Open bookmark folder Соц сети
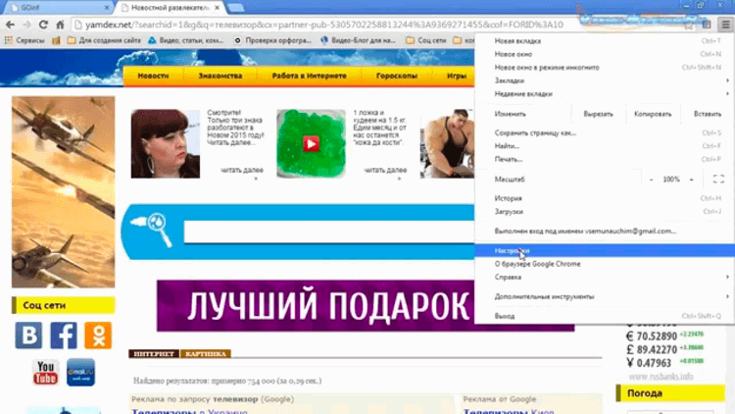The width and height of the screenshot is (735, 414). click(x=426, y=40)
